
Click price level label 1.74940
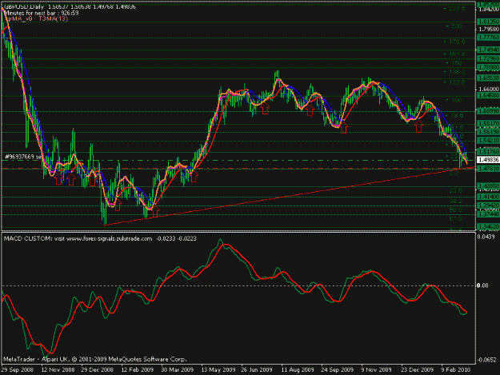pyautogui.click(x=488, y=50)
